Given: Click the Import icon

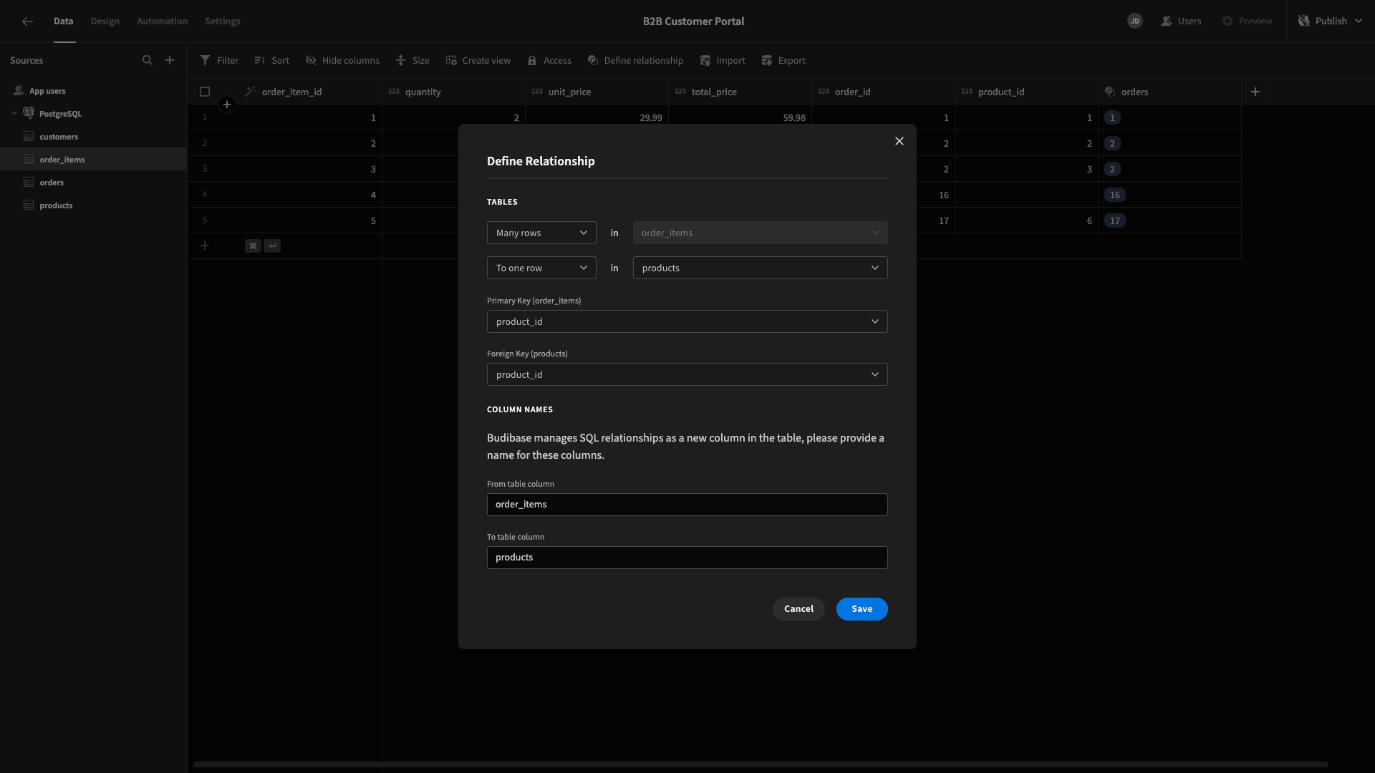Looking at the screenshot, I should (x=705, y=61).
